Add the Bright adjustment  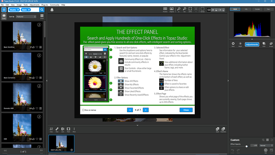coord(240,44)
